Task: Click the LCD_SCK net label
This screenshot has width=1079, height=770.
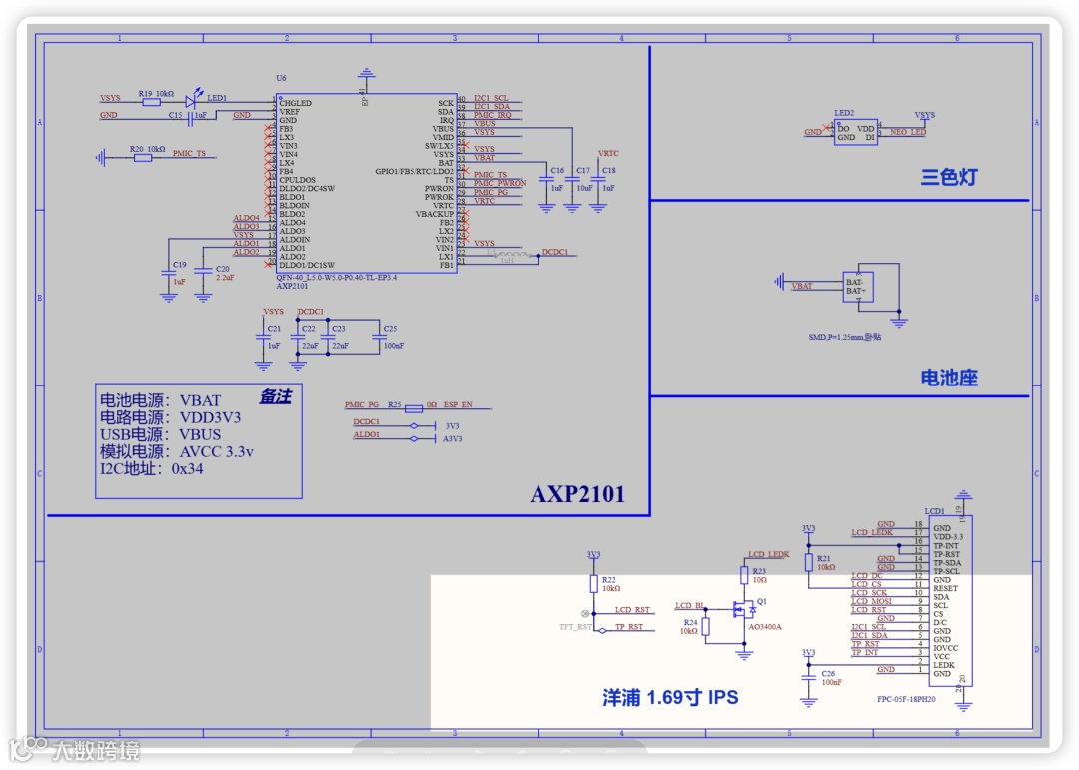Action: click(869, 592)
